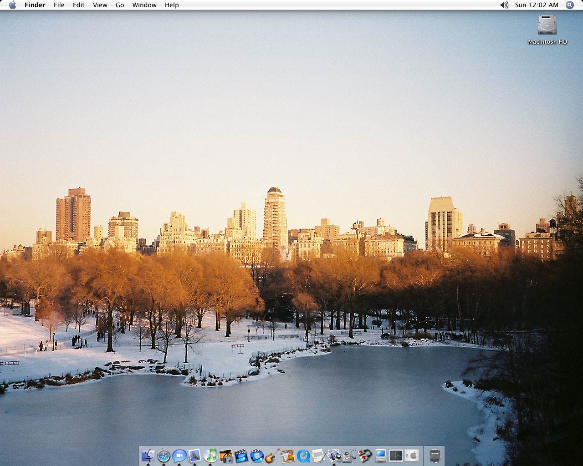Open TextEdit paper-and-pen icon

tap(319, 456)
